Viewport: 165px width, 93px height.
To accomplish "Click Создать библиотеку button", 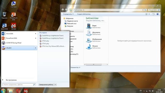I will tap(84, 14).
